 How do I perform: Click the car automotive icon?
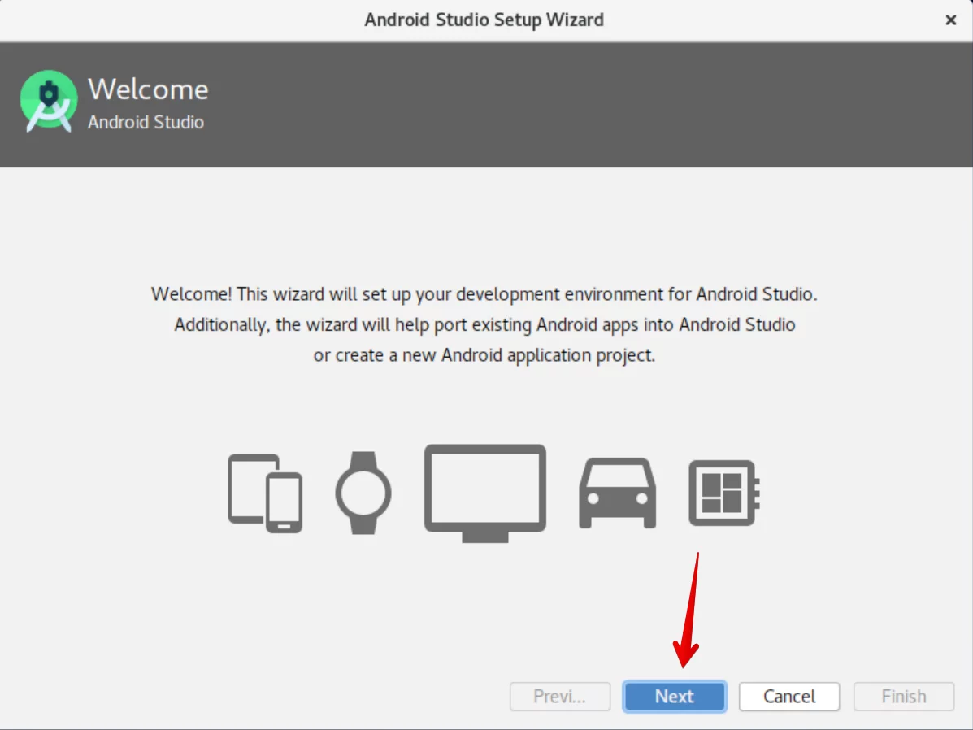618,493
